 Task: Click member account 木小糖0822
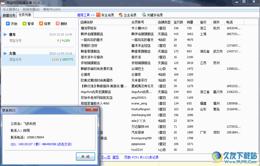(139, 28)
